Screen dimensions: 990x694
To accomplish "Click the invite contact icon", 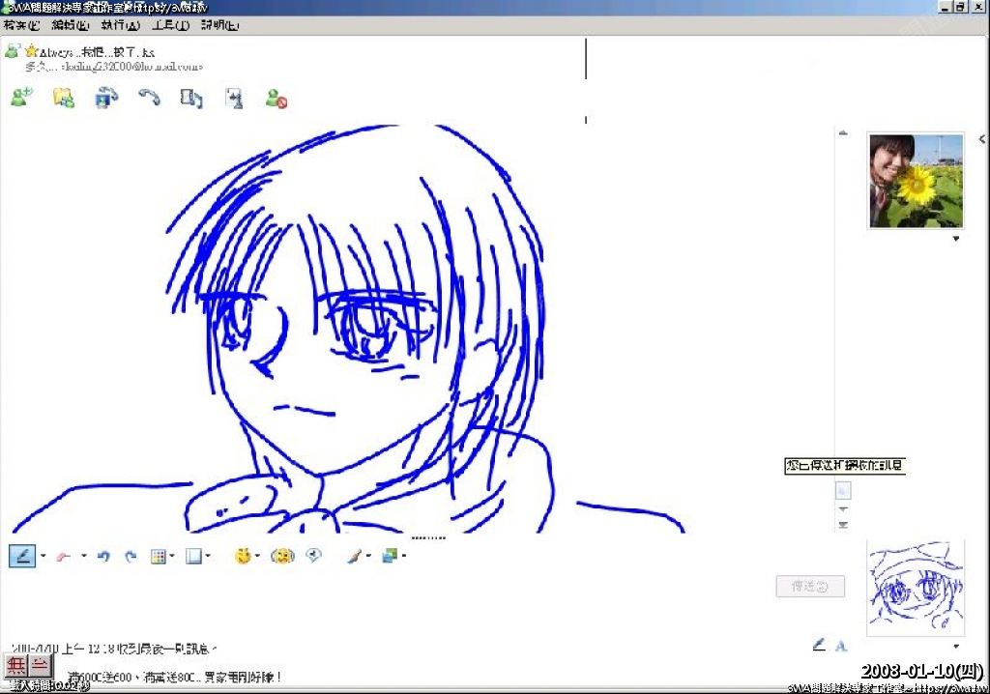I will [x=21, y=97].
